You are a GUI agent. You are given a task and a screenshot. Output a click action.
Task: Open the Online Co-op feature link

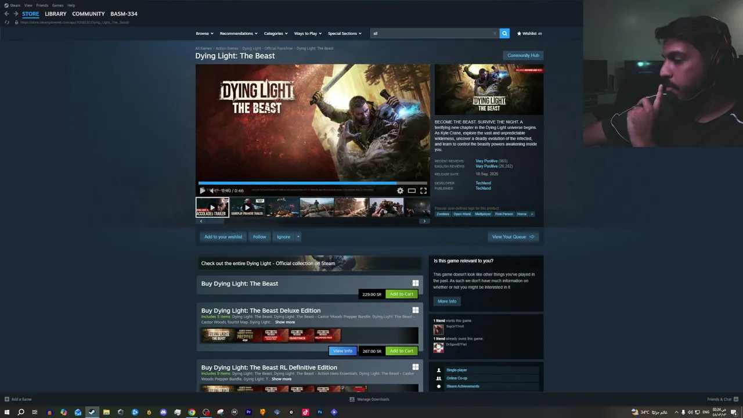[457, 378]
